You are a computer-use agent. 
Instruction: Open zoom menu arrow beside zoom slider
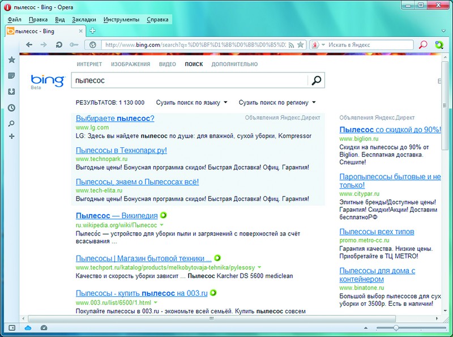click(x=366, y=328)
